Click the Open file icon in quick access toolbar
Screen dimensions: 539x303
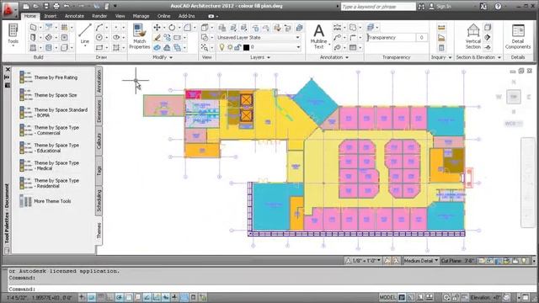35,6
